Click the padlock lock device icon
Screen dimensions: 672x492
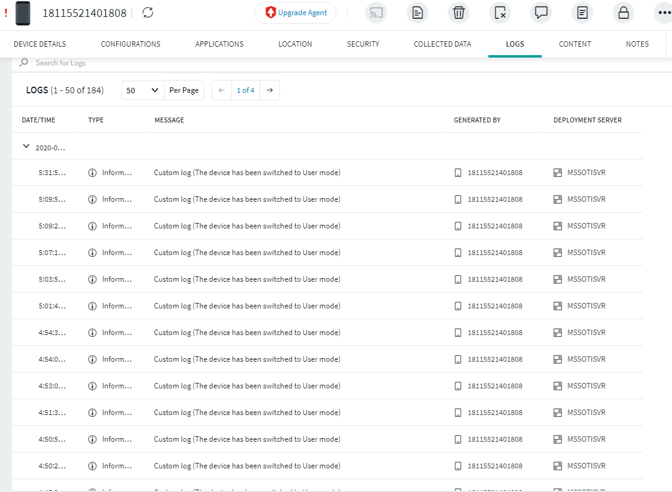pyautogui.click(x=624, y=13)
